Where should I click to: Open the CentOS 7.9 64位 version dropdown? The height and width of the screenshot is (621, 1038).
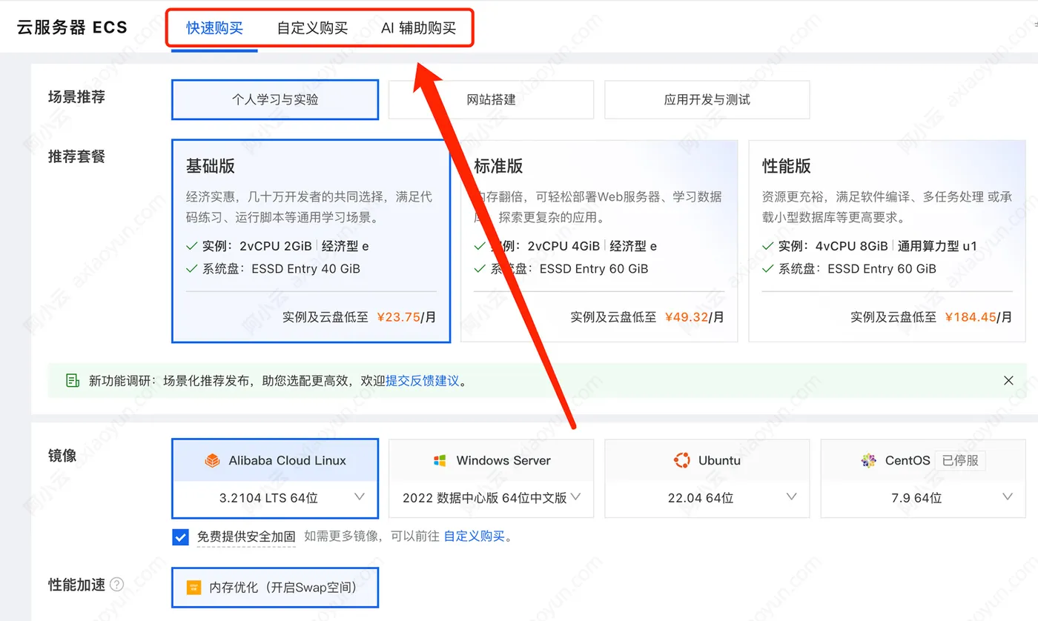[x=923, y=498]
